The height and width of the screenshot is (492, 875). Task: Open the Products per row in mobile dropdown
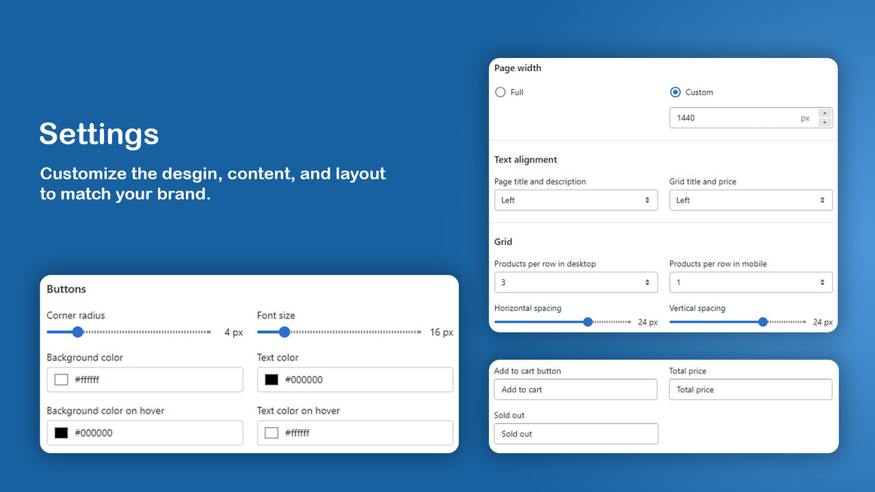click(751, 282)
